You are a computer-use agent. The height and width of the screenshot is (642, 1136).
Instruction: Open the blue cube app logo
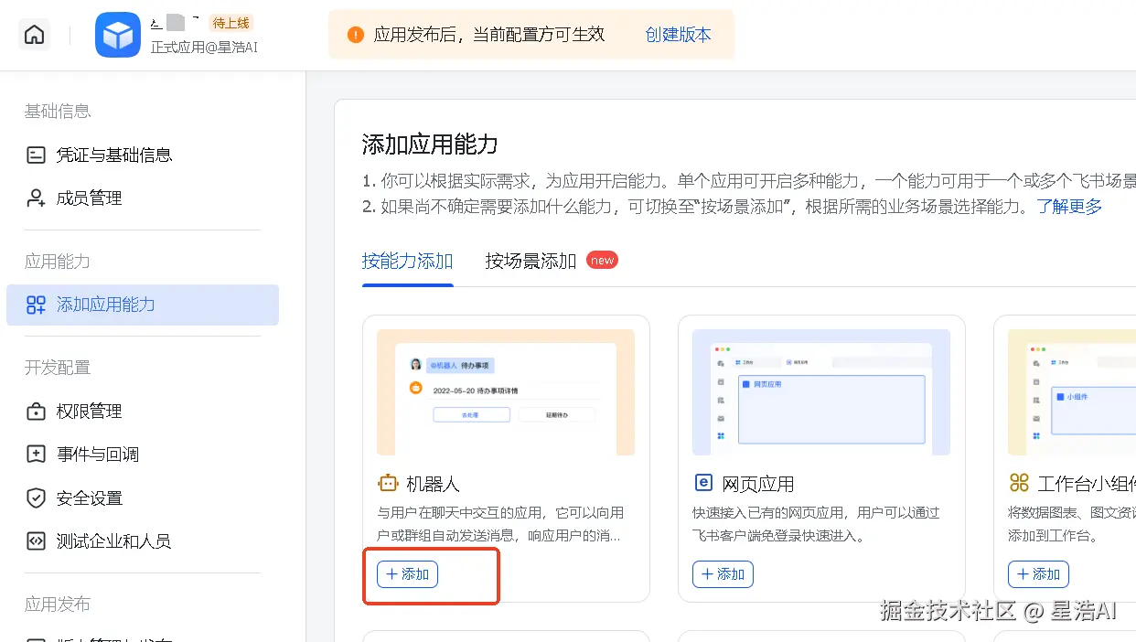point(118,35)
